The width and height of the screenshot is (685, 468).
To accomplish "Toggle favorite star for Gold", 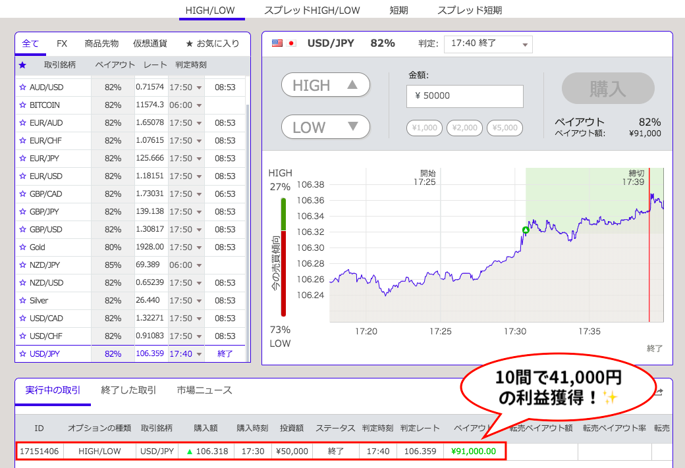I will coord(22,247).
